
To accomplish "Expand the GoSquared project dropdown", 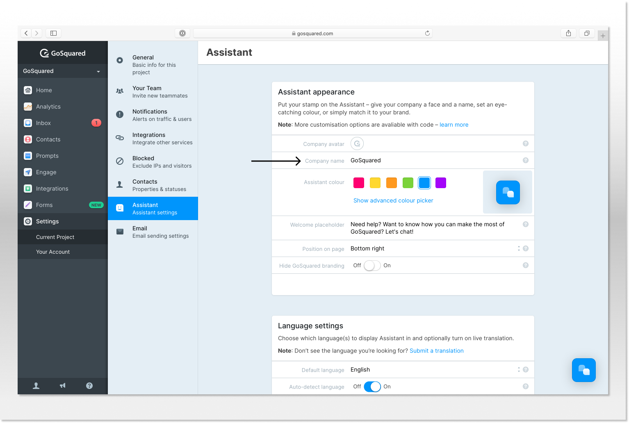I will (62, 71).
